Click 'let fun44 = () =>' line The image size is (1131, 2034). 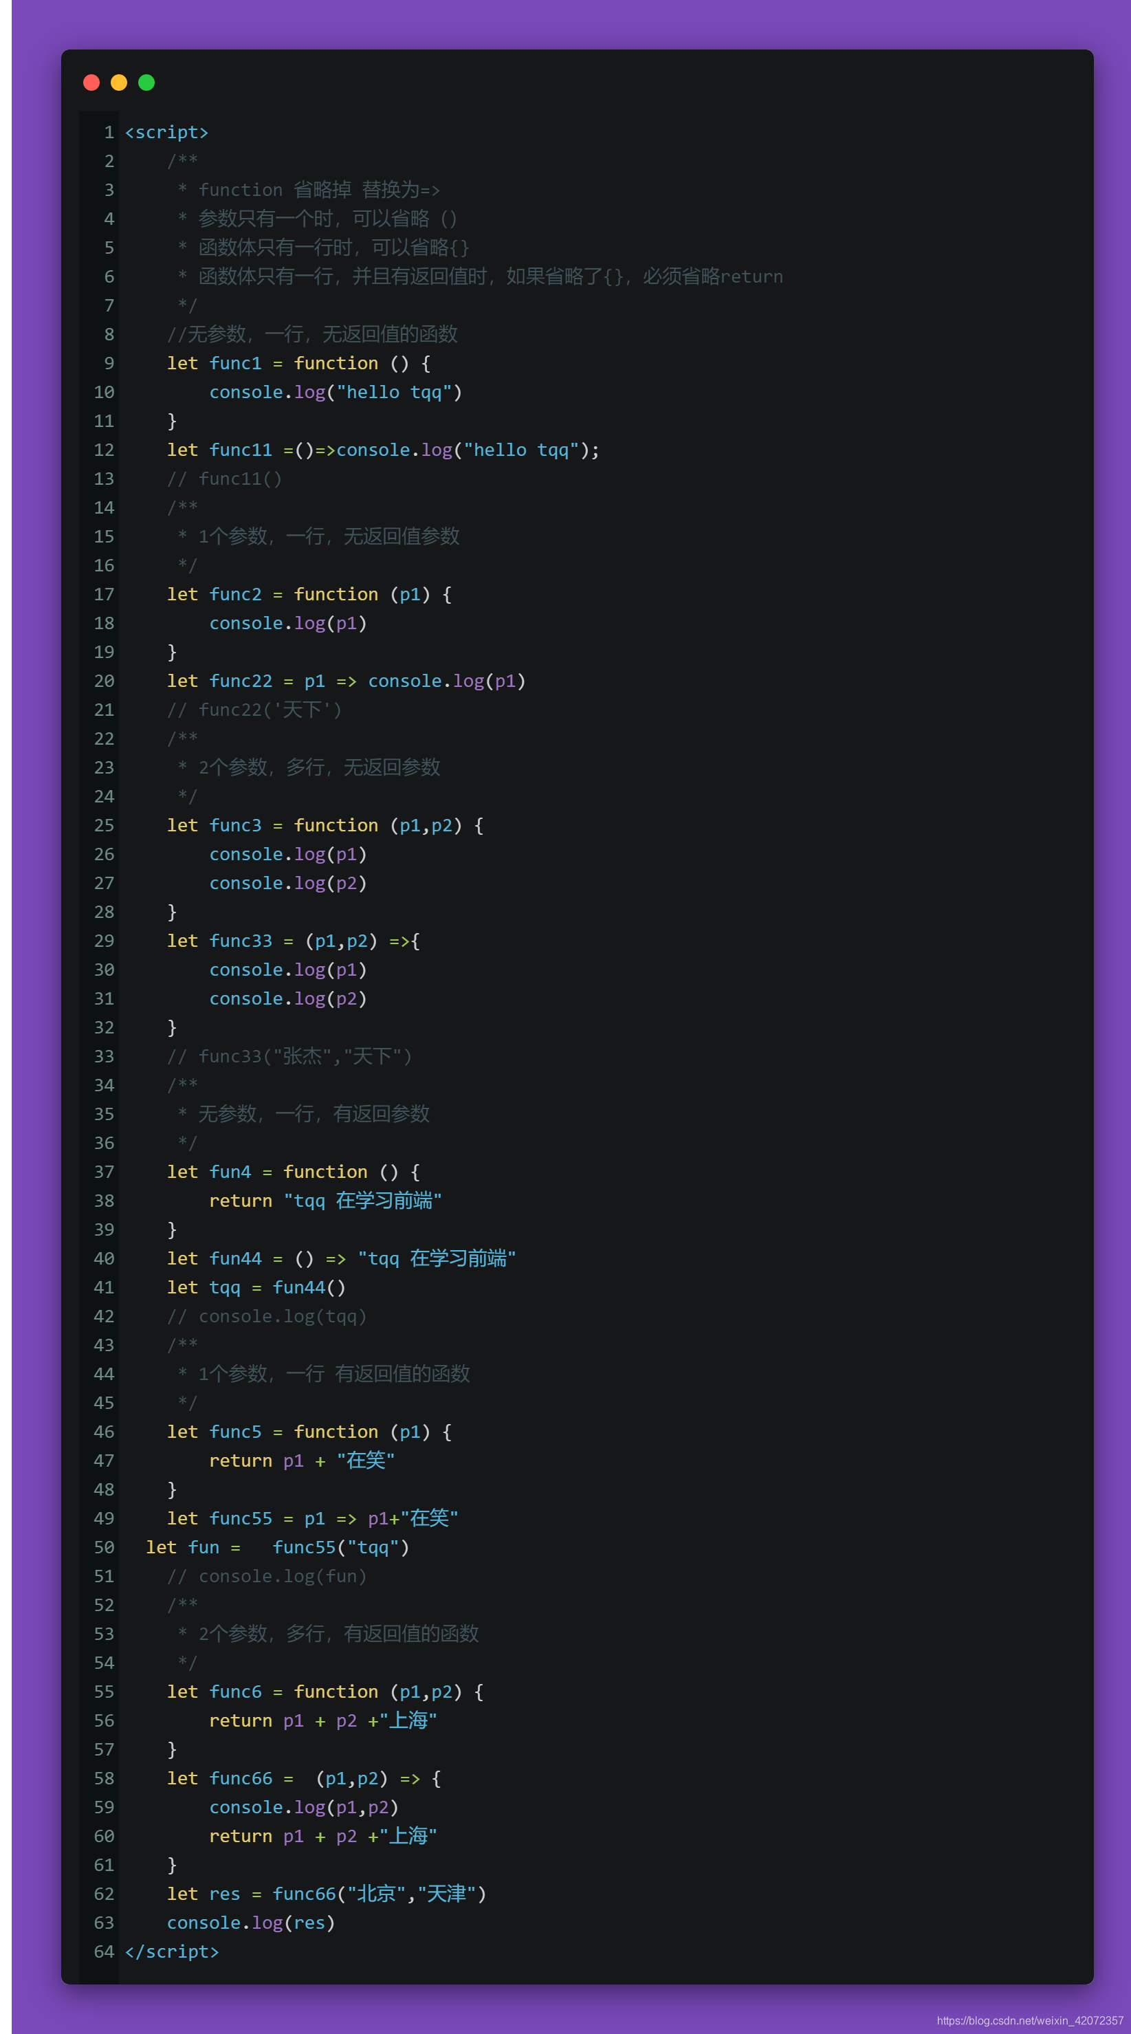point(341,1258)
